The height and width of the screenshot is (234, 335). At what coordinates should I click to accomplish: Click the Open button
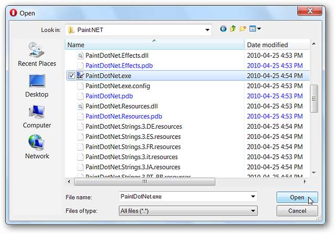(297, 197)
